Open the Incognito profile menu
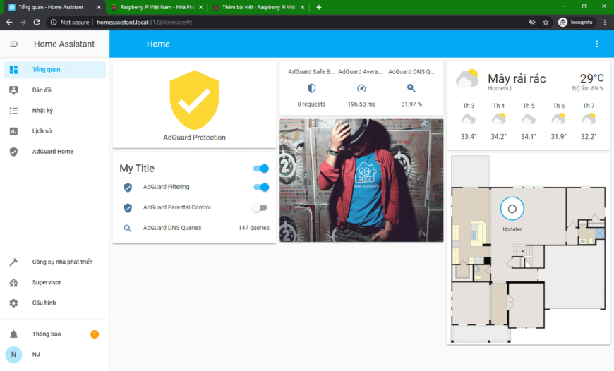Viewport: 614px width, 371px height. point(576,22)
